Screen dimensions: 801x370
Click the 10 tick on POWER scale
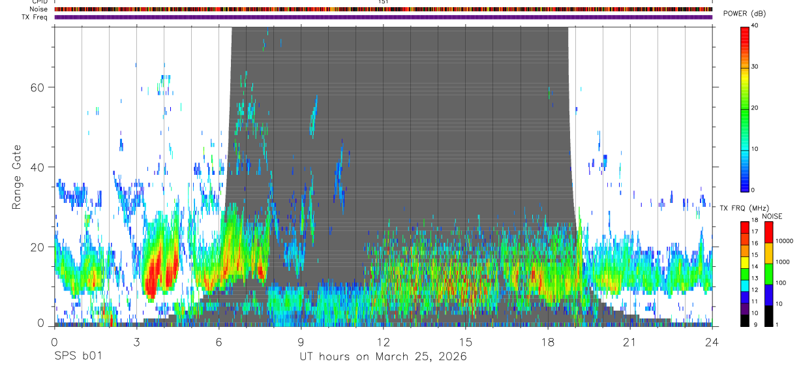coord(755,149)
